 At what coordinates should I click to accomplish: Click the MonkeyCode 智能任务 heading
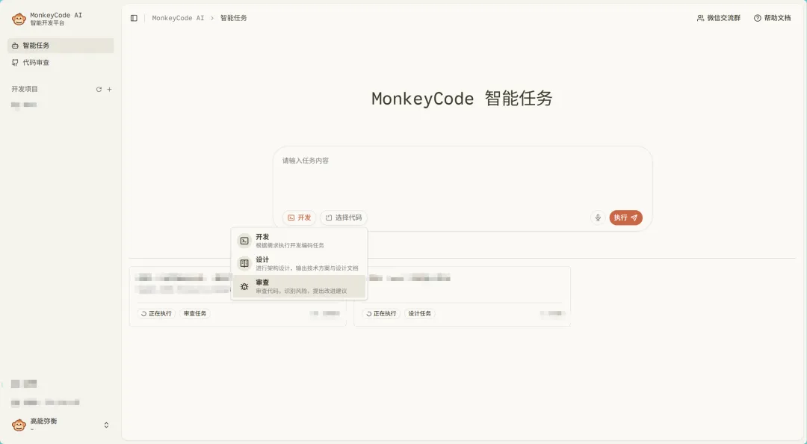(463, 99)
